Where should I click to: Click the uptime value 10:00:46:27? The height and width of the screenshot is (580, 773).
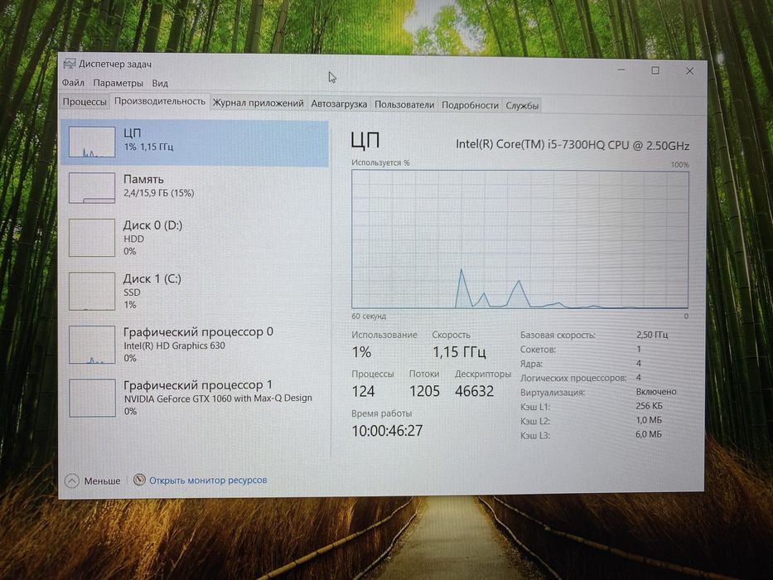[x=387, y=431]
